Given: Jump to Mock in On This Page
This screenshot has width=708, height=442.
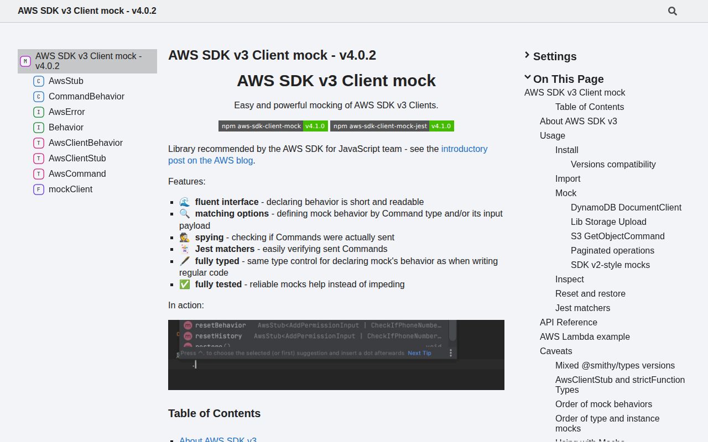Looking at the screenshot, I should 566,193.
